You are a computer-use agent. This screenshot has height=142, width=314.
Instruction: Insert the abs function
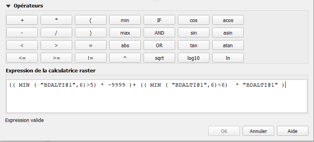click(x=125, y=45)
